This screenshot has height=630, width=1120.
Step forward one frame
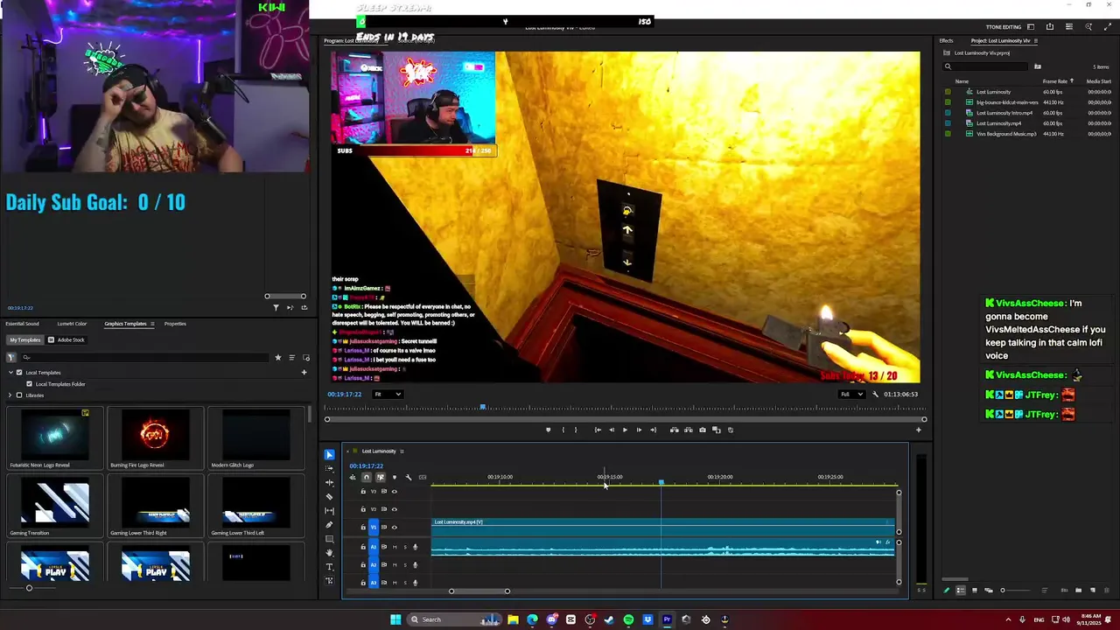click(x=638, y=430)
